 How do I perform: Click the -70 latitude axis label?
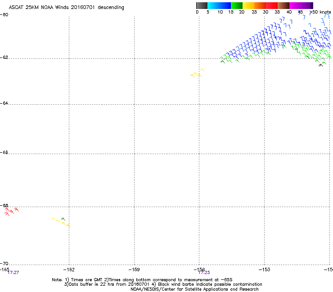(x=4, y=263)
